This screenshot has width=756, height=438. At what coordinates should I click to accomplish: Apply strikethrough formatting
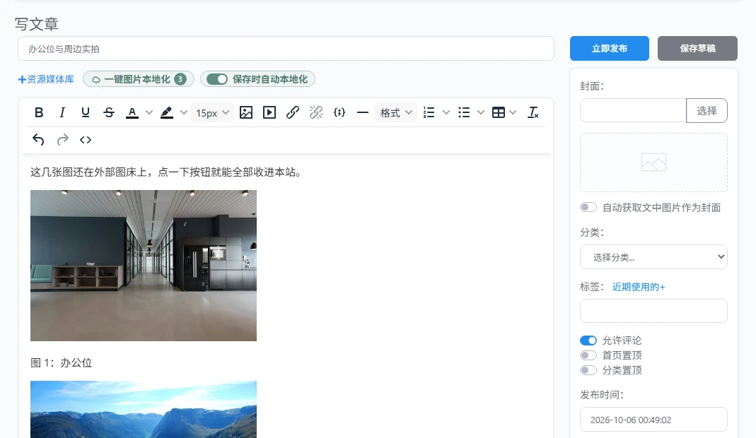point(109,113)
